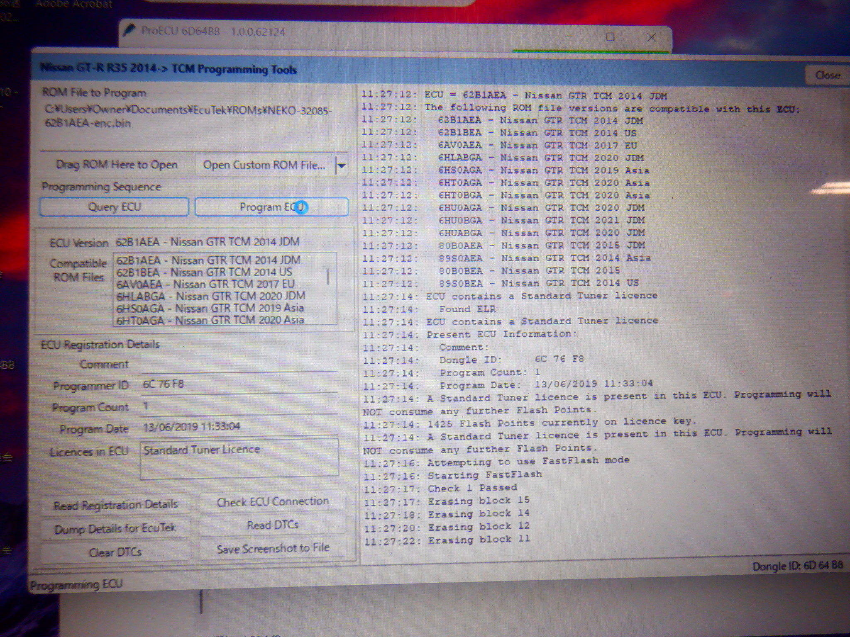
Task: Click the Comment input field
Action: 239,363
